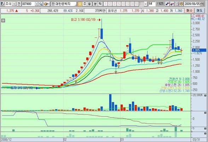This screenshot has width=208, height=142.
Task: Select the 30 interval button
Action: (x=132, y=4)
